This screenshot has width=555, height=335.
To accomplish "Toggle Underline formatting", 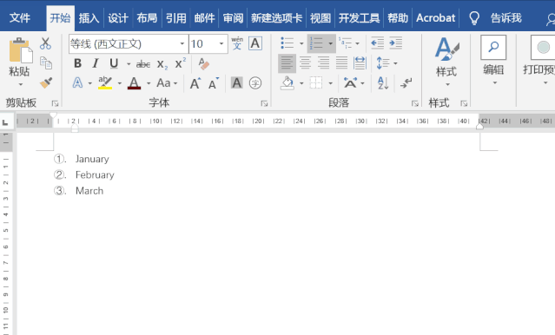I will (114, 63).
